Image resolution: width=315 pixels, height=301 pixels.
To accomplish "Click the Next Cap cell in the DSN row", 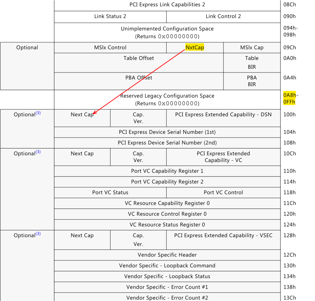I will (82, 118).
